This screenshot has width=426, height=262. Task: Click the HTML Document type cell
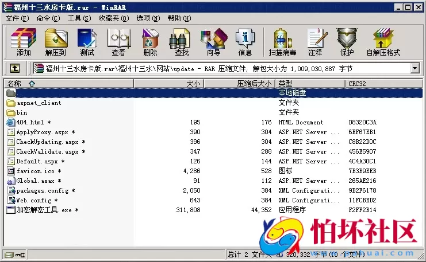pos(301,122)
